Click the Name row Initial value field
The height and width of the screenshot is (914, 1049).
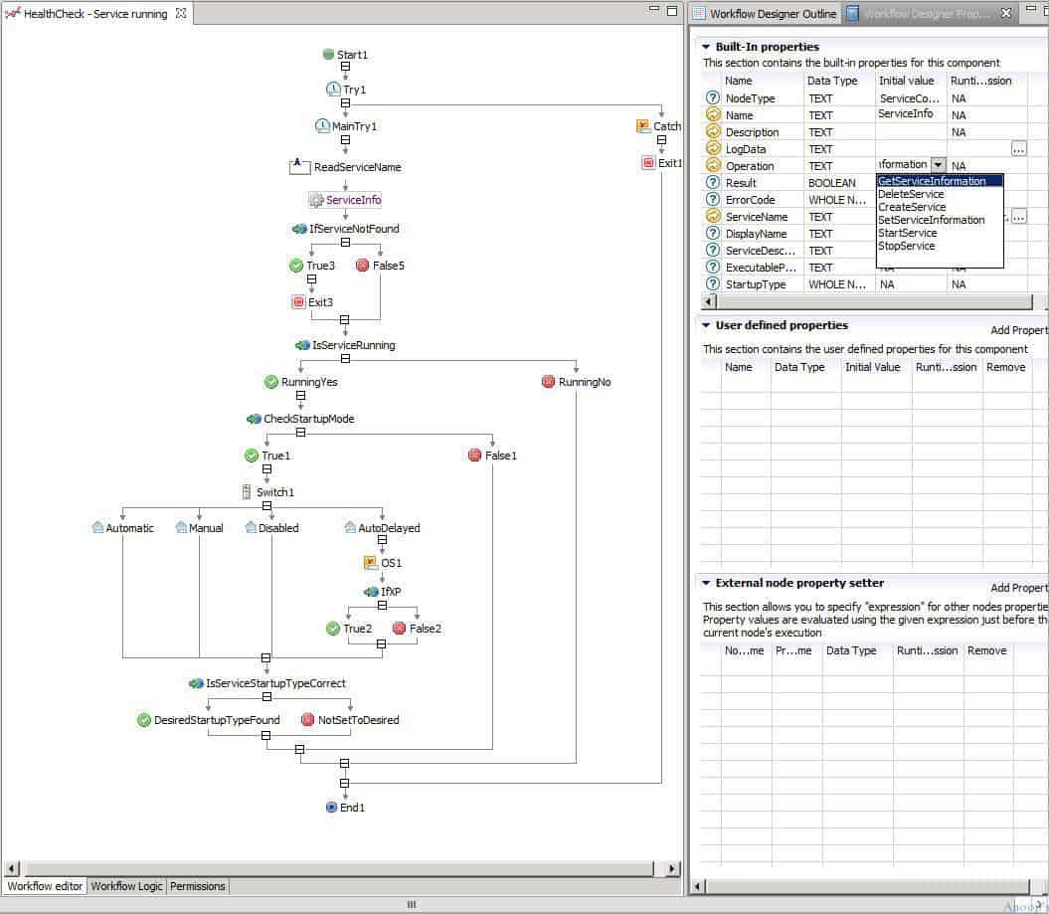click(911, 114)
